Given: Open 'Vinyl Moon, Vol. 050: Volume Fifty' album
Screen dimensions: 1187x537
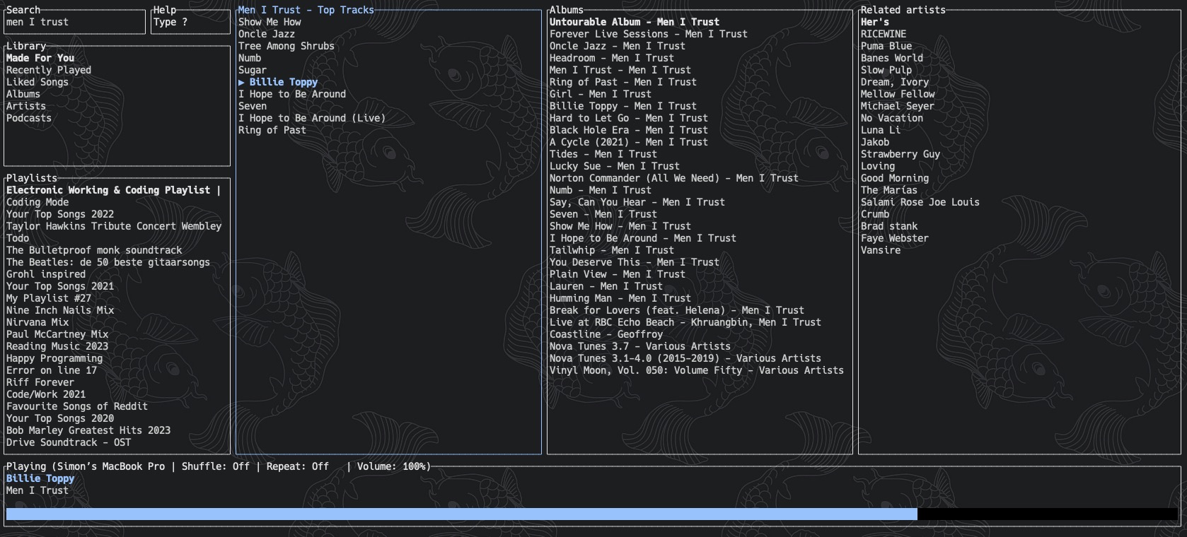Looking at the screenshot, I should point(697,370).
